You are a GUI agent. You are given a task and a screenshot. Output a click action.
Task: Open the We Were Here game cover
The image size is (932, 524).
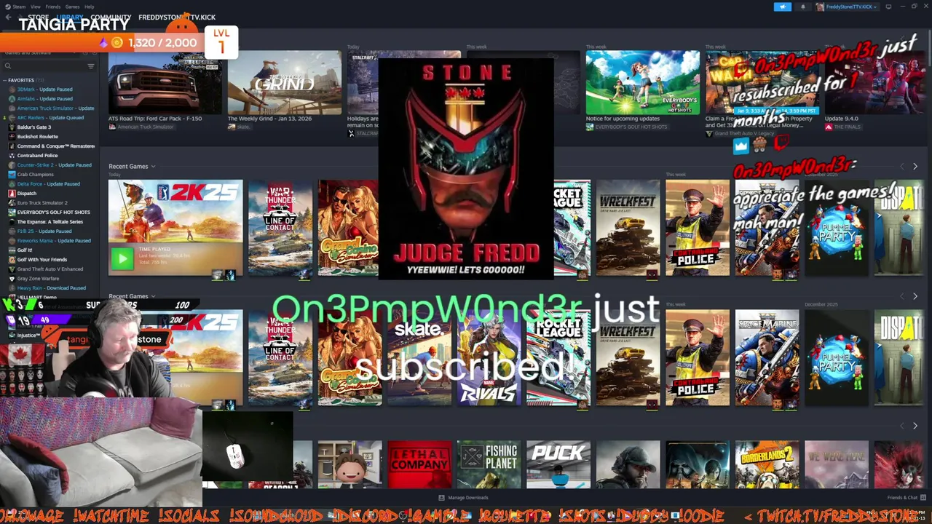pos(836,464)
